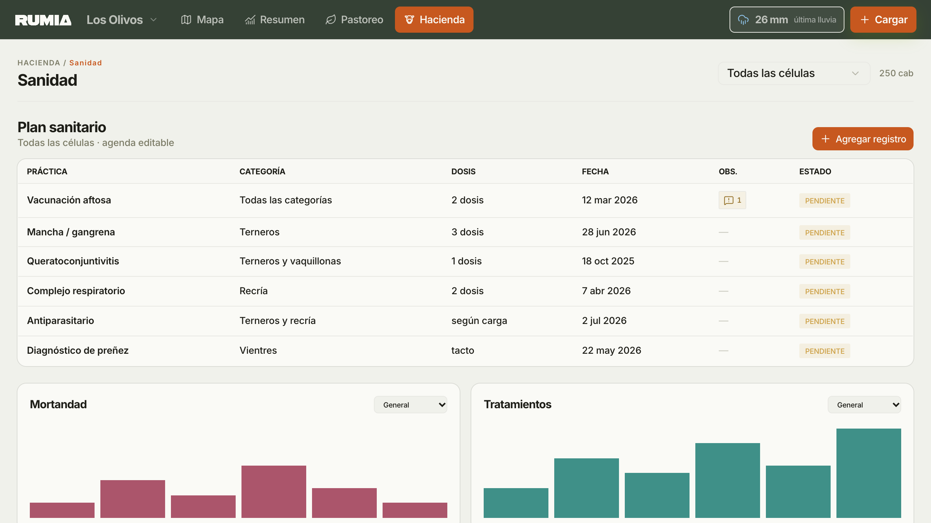This screenshot has height=523, width=931.
Task: Click the Sanidad breadcrumb
Action: (85, 63)
